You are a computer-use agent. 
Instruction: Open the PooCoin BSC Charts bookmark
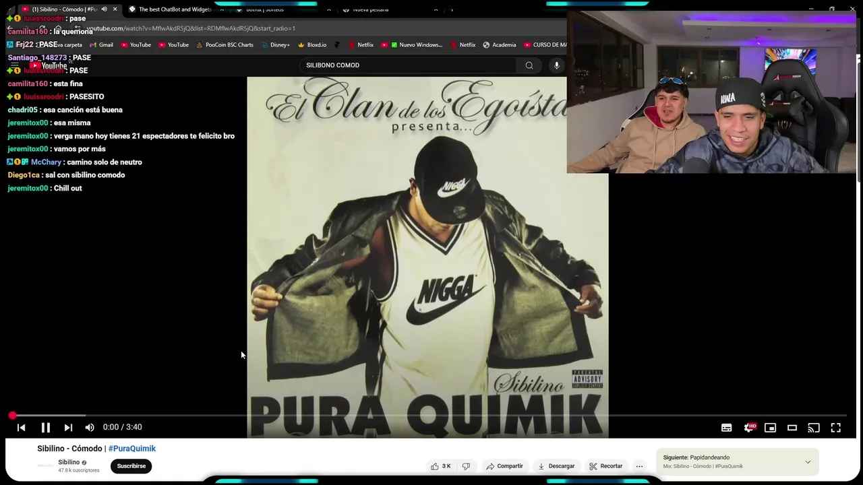pyautogui.click(x=225, y=45)
